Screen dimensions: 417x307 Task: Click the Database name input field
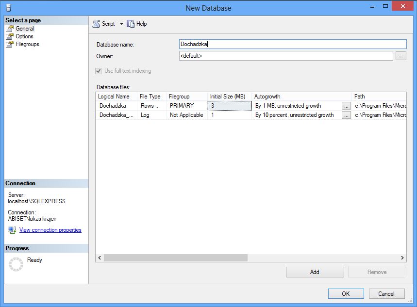(293, 44)
